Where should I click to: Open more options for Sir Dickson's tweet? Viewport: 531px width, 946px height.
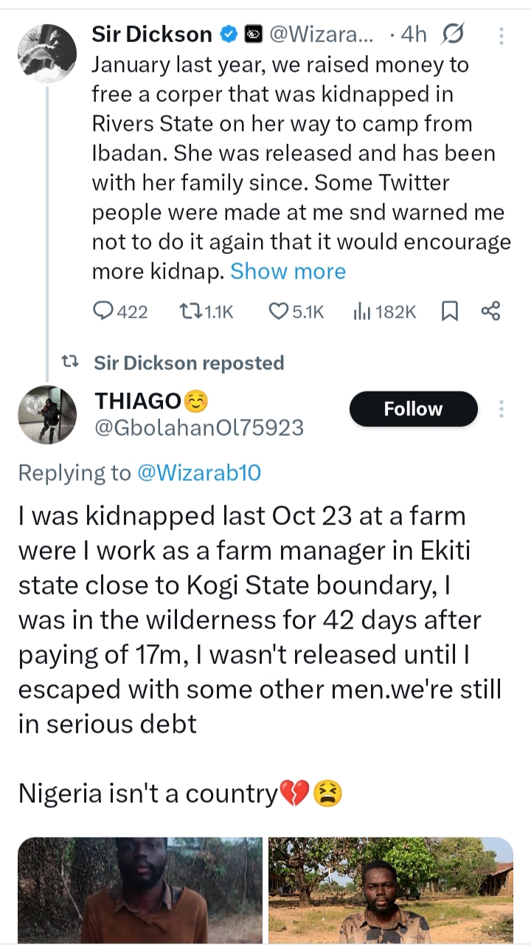point(502,35)
